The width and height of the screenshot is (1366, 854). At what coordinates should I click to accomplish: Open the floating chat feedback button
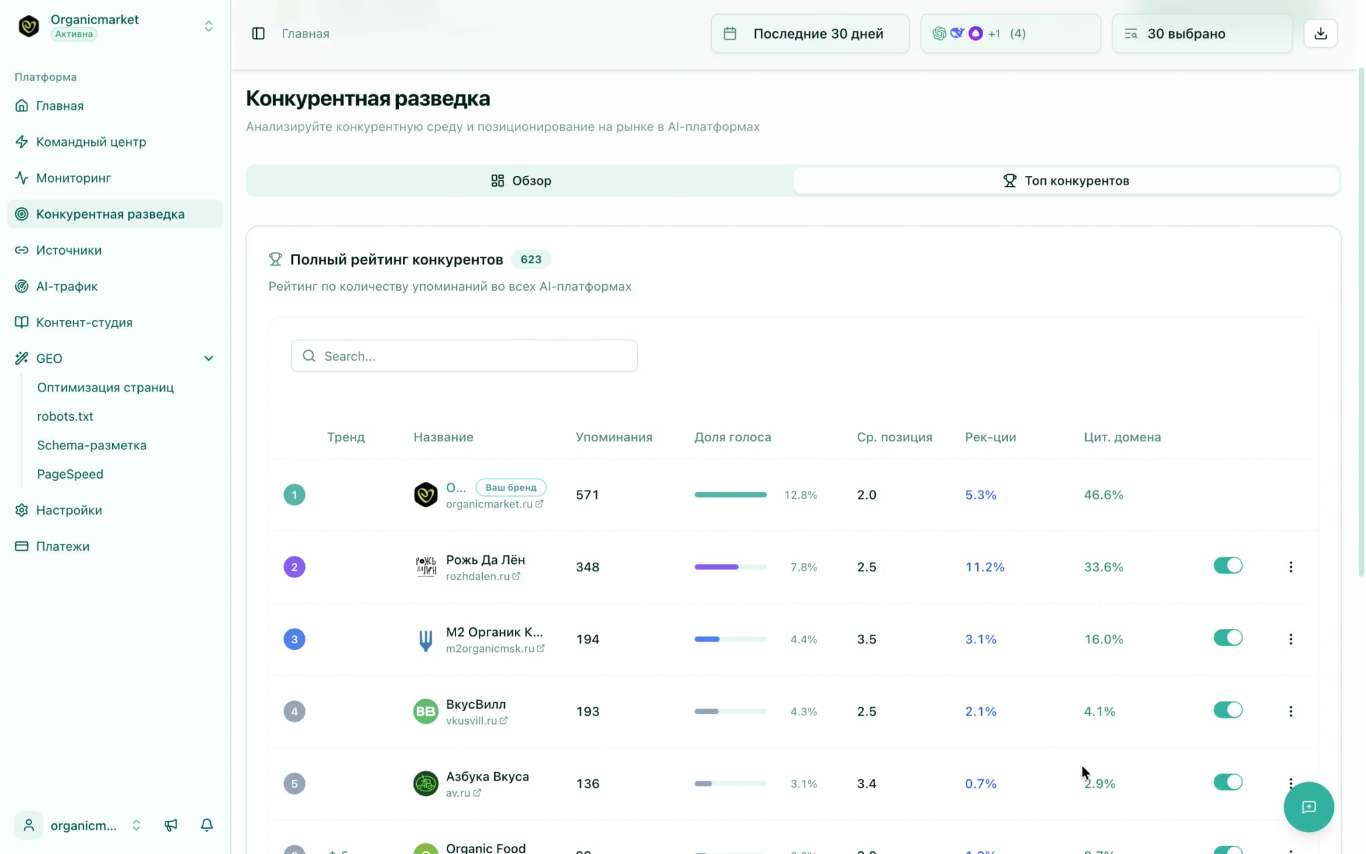pyautogui.click(x=1308, y=807)
